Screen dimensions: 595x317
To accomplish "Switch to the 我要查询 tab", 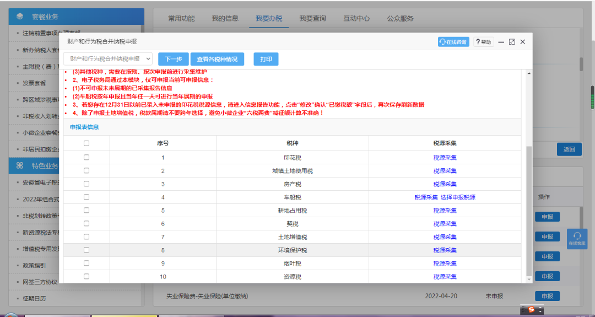I will click(x=312, y=19).
